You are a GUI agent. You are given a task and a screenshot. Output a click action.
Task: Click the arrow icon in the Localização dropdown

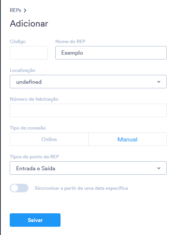[x=159, y=82]
